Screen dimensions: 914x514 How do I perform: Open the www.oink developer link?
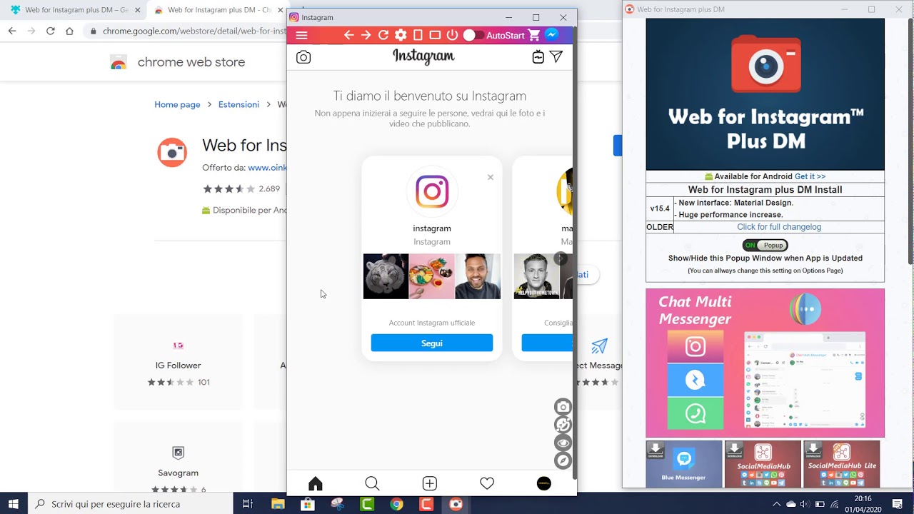point(267,168)
